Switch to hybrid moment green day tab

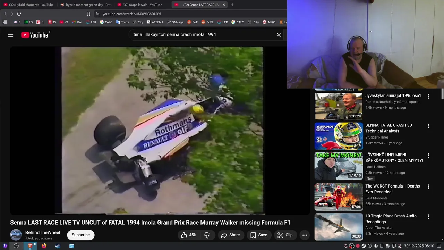pyautogui.click(x=85, y=5)
